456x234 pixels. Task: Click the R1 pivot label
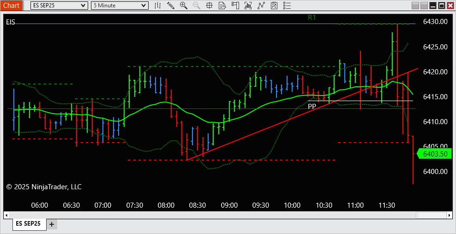coord(312,18)
